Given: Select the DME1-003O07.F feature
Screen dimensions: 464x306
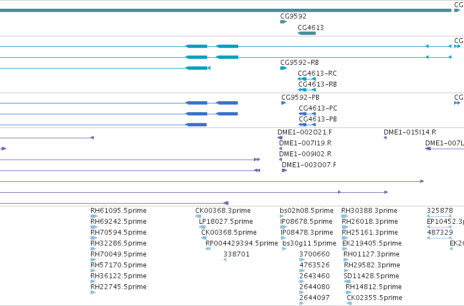Looking at the screenshot, I should 309,165.
